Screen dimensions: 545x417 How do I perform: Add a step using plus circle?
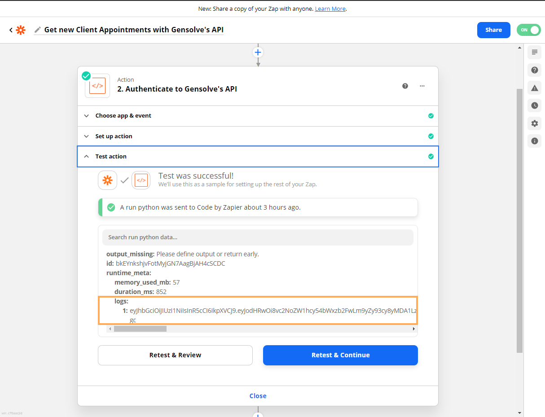[258, 52]
